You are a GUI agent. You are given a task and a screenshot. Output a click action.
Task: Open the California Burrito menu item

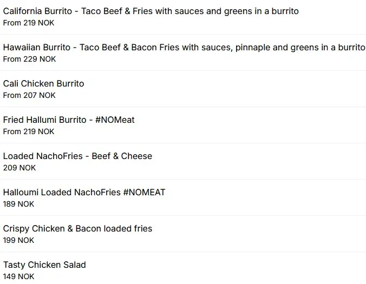183,17
